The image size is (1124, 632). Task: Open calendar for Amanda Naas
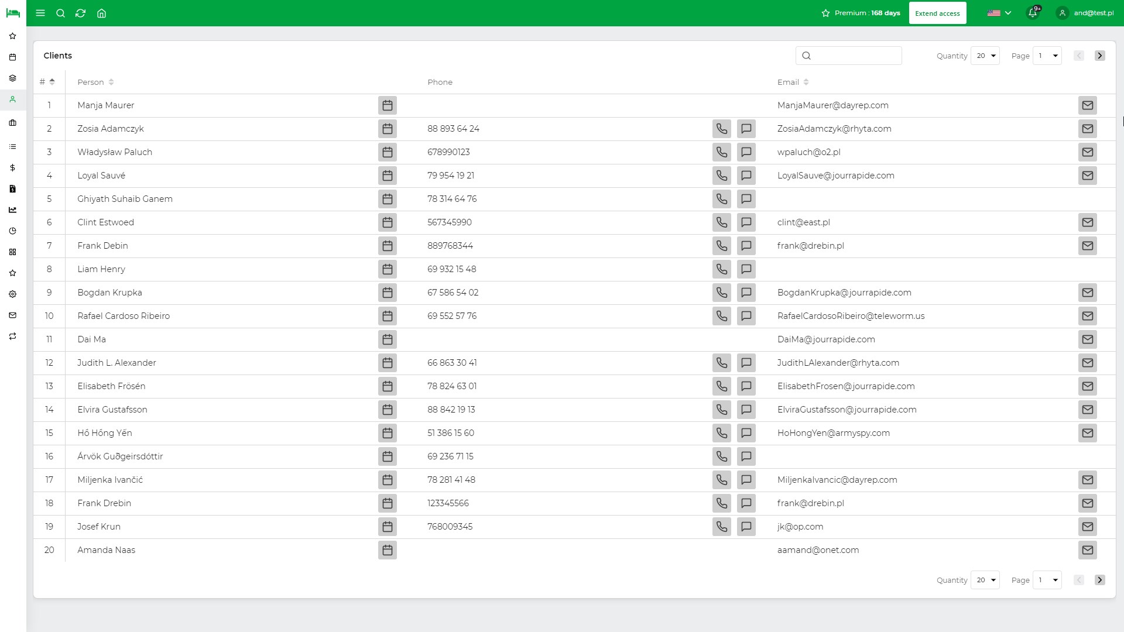[x=387, y=550]
